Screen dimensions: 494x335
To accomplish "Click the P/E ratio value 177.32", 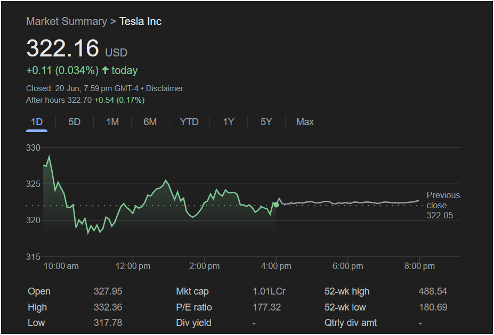I will pos(266,307).
